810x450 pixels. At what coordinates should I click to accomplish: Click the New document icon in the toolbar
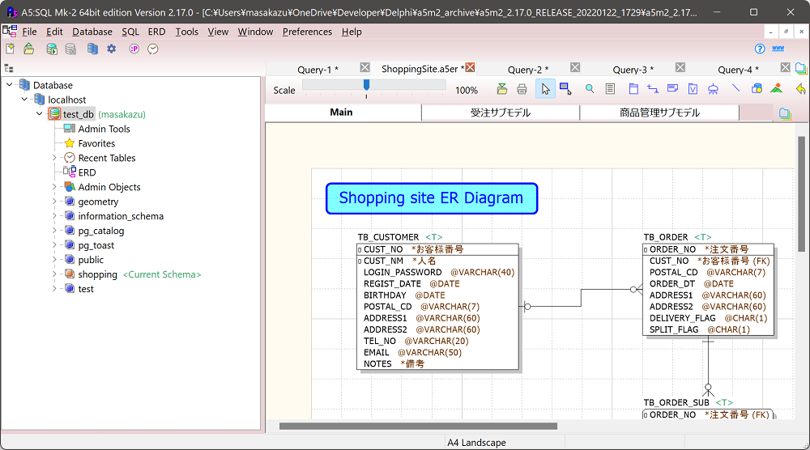coord(10,49)
